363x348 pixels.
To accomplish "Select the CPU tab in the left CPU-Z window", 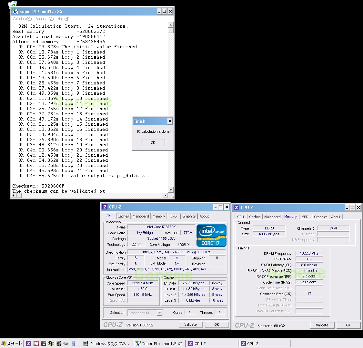I will click(109, 216).
